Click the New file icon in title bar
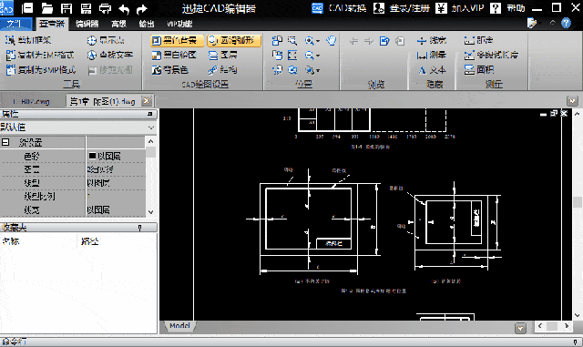Image resolution: width=583 pixels, height=347 pixels. [28, 8]
